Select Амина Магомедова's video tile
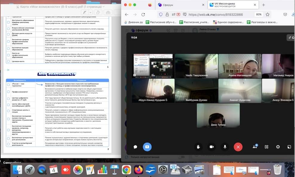Image resolution: width=295 pixels, height=177 pixels. click(x=240, y=66)
